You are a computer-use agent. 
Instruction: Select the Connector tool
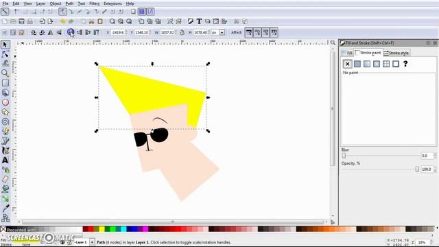(x=5, y=218)
